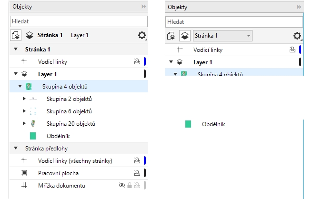Click blue color swatch of top Vodicí linky, left panel
The width and height of the screenshot is (313, 199).
tap(144, 61)
